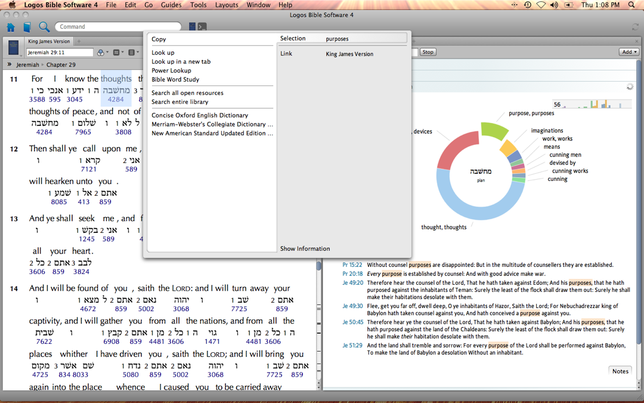Click the King James Version book cover icon
The image size is (644, 403).
pos(14,47)
